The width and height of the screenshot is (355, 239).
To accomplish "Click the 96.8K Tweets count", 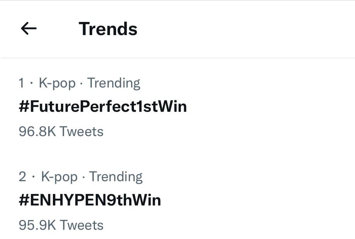I will [61, 131].
